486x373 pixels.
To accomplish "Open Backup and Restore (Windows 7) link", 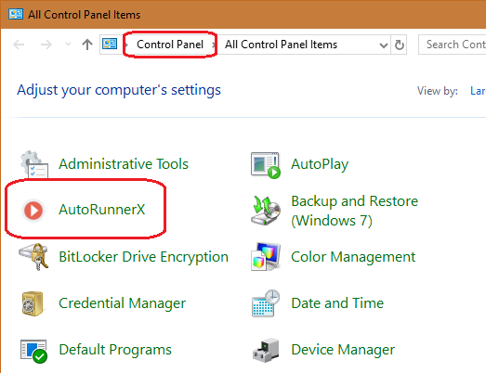I will pos(354,212).
